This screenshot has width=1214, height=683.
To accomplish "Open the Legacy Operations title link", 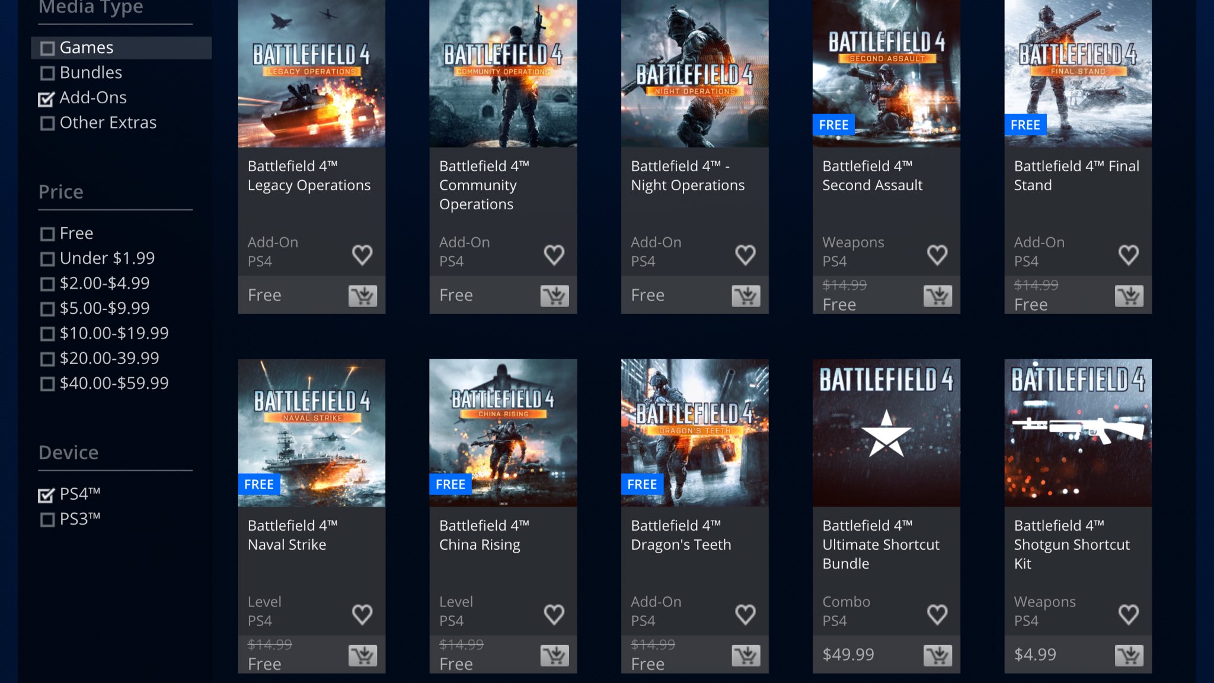I will coord(309,175).
